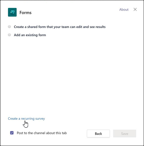The height and width of the screenshot is (146, 144).
Task: Click the teal Forms logo beside the title
Action: tap(12, 12)
